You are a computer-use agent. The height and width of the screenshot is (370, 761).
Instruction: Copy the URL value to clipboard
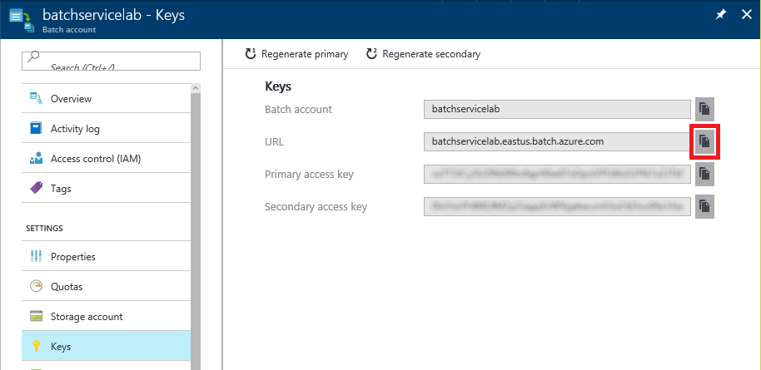(x=704, y=141)
